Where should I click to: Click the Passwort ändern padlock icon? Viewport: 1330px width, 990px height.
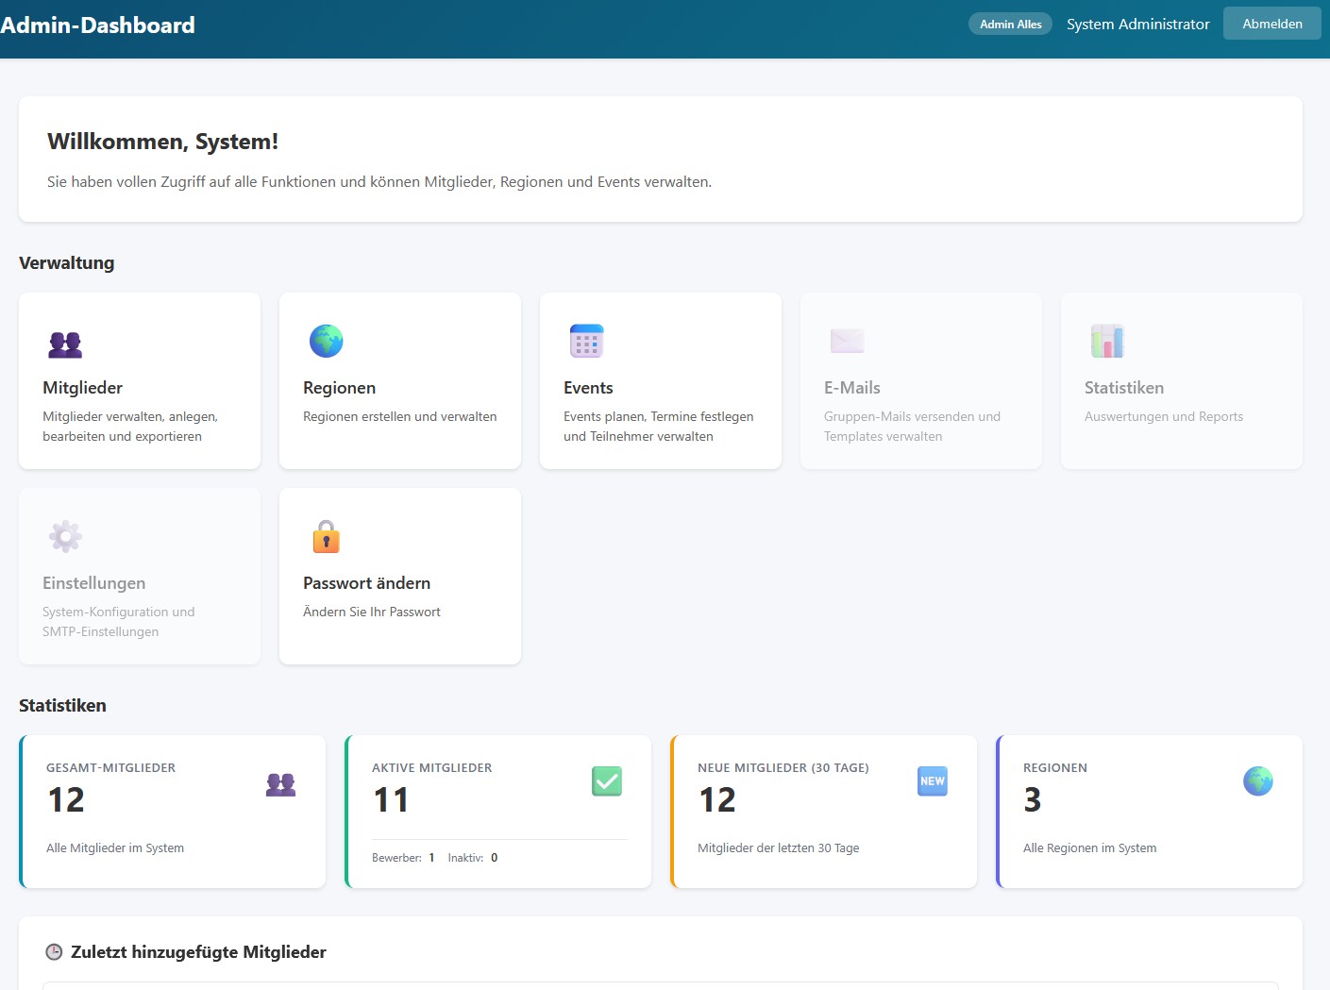tap(327, 536)
